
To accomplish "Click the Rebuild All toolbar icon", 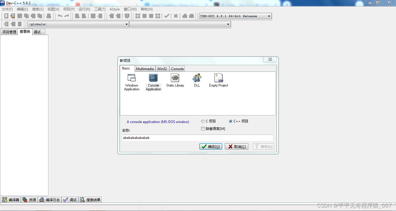I will [158, 16].
